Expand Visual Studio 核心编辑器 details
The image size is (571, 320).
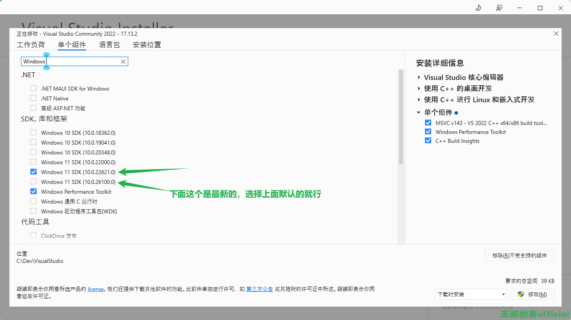point(419,77)
